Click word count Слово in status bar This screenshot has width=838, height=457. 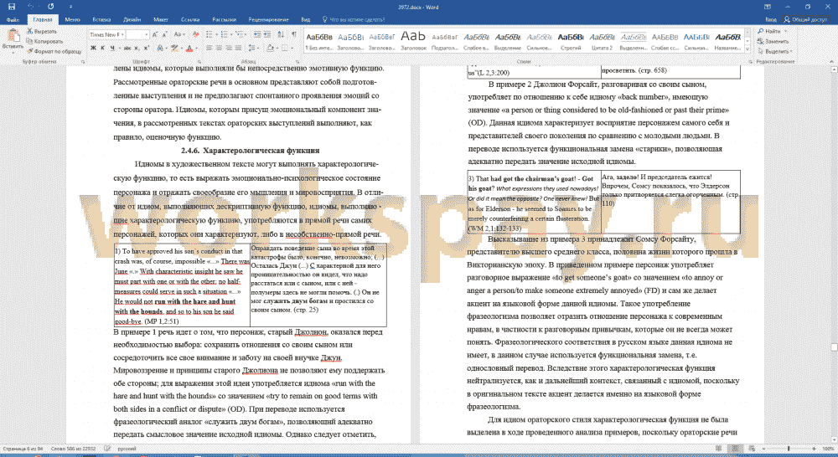tap(73, 449)
